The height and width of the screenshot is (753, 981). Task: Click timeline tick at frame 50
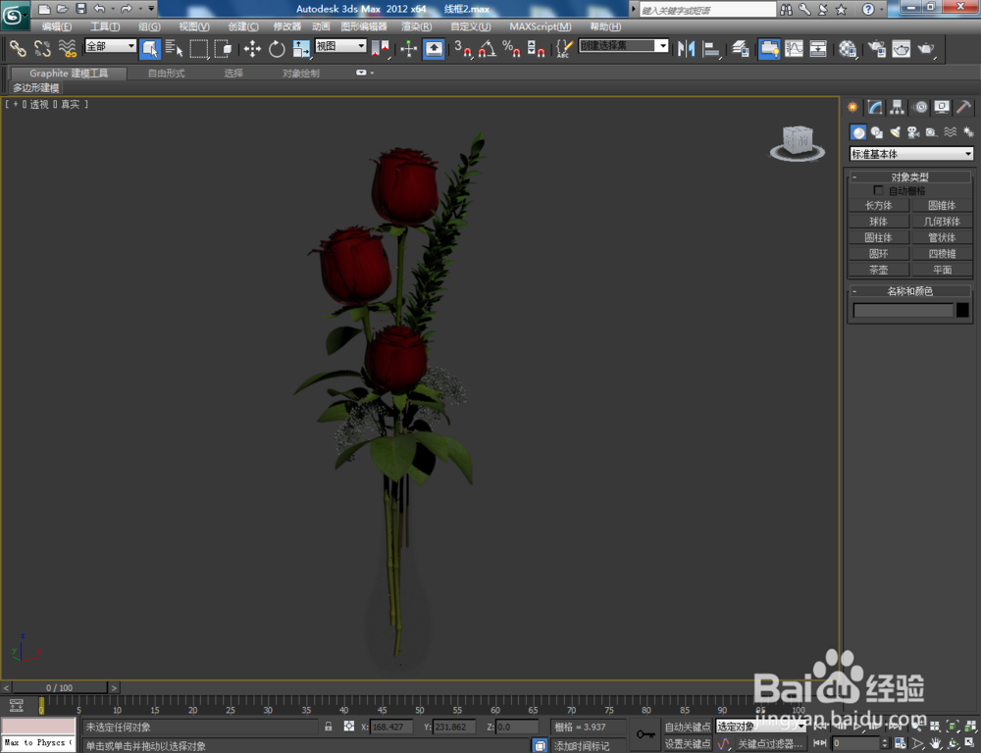coord(420,706)
